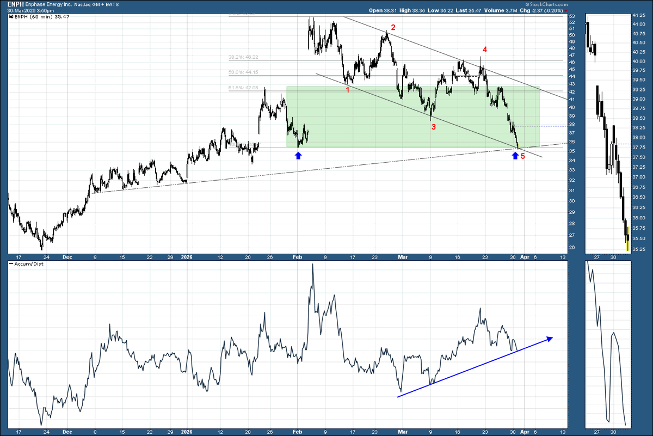Click the 26 label on the price axis

pos(572,248)
